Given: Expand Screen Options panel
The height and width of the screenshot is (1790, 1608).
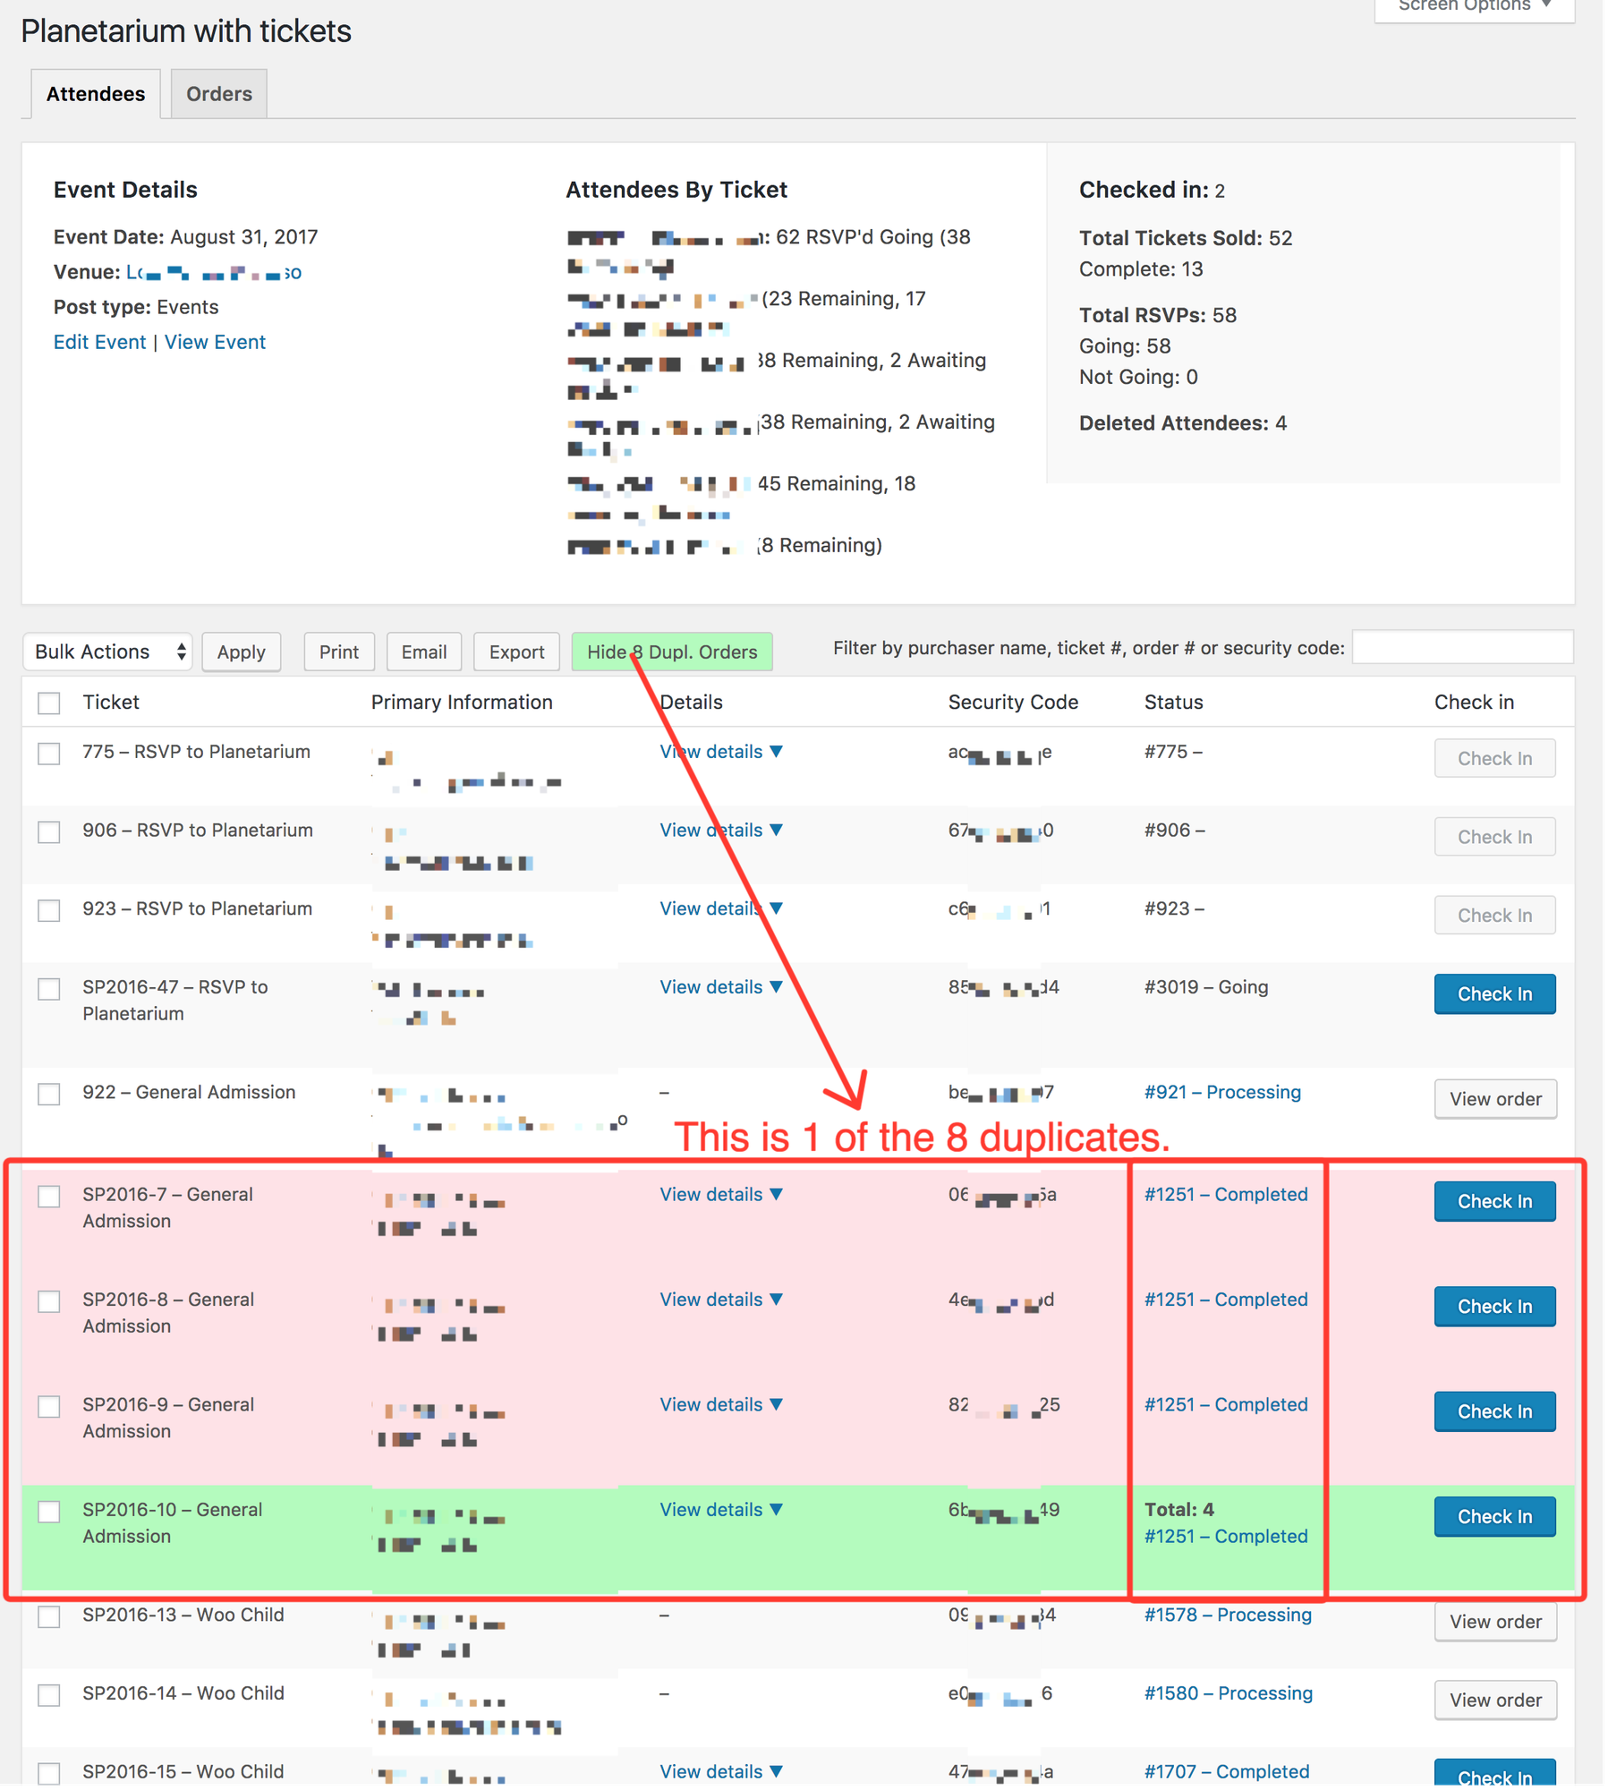Looking at the screenshot, I should 1474,7.
